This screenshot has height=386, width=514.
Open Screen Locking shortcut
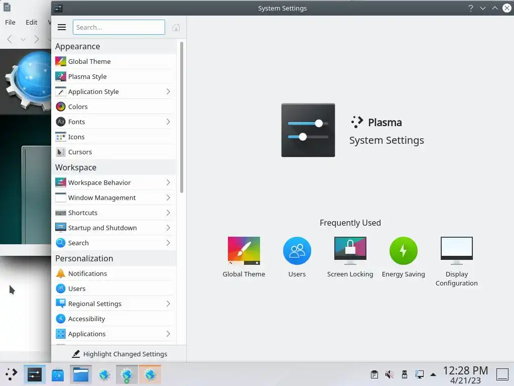pos(350,257)
